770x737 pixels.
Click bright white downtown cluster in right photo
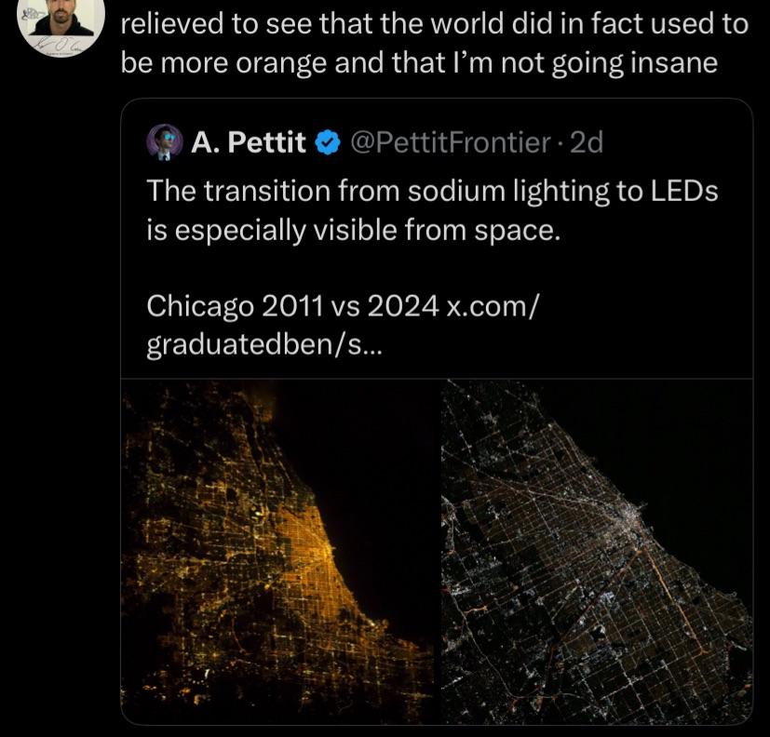(x=633, y=514)
